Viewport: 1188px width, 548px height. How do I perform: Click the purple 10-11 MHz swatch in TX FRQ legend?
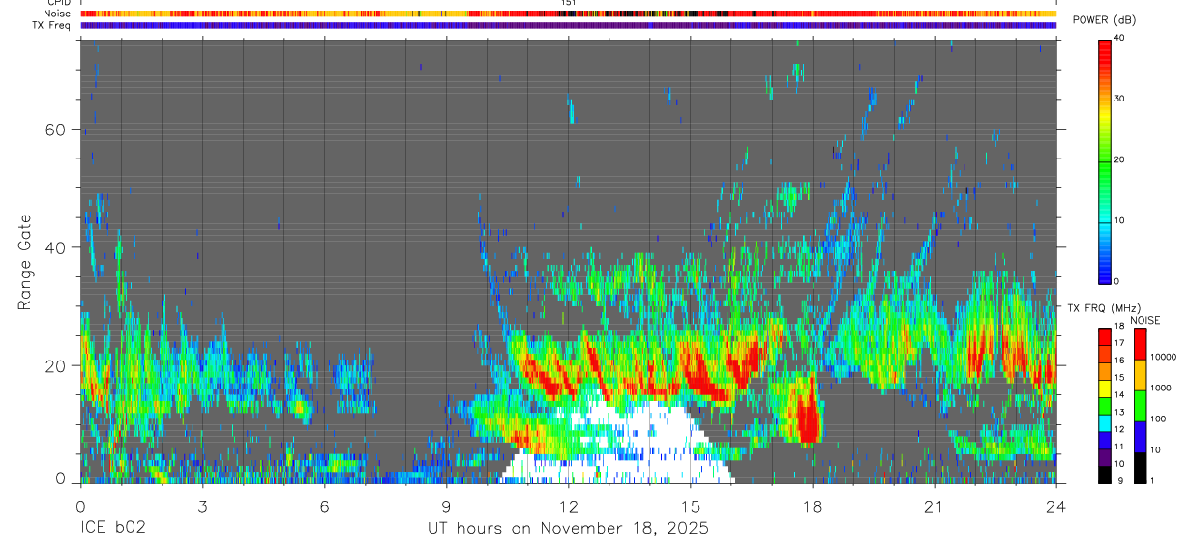[x=1105, y=457]
